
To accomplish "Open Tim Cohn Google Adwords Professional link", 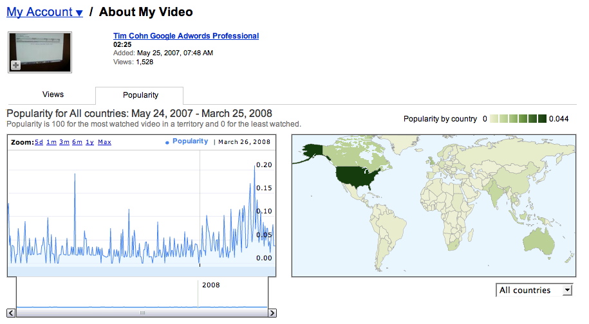I will point(185,36).
